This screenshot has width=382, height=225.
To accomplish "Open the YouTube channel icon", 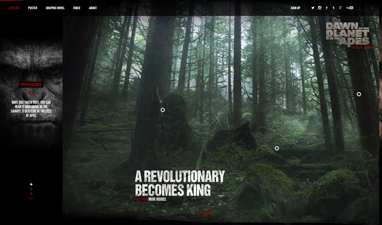I will [350, 8].
